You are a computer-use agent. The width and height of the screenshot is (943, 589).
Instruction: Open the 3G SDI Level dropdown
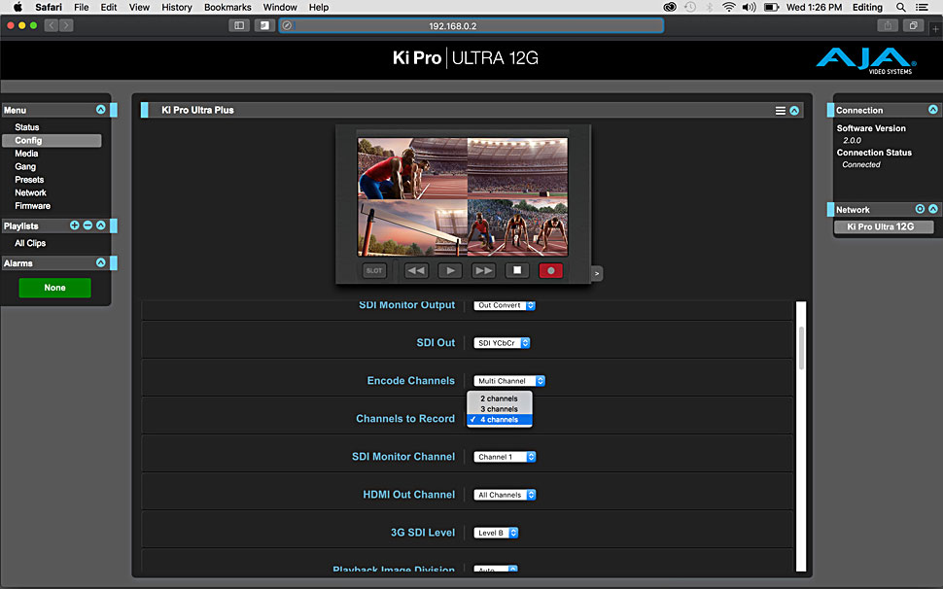tap(496, 533)
